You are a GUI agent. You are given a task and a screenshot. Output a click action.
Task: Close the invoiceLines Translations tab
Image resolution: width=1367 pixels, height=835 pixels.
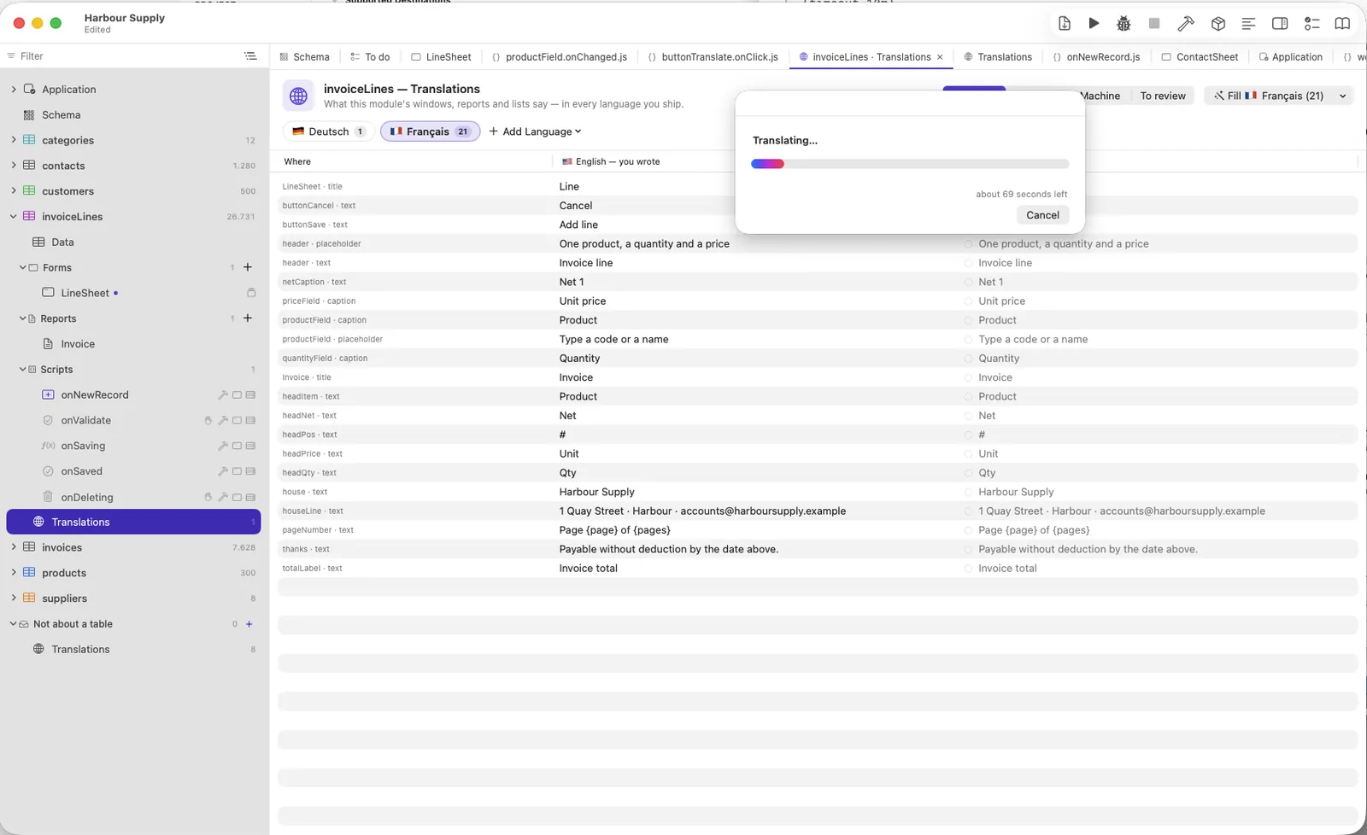(x=940, y=57)
